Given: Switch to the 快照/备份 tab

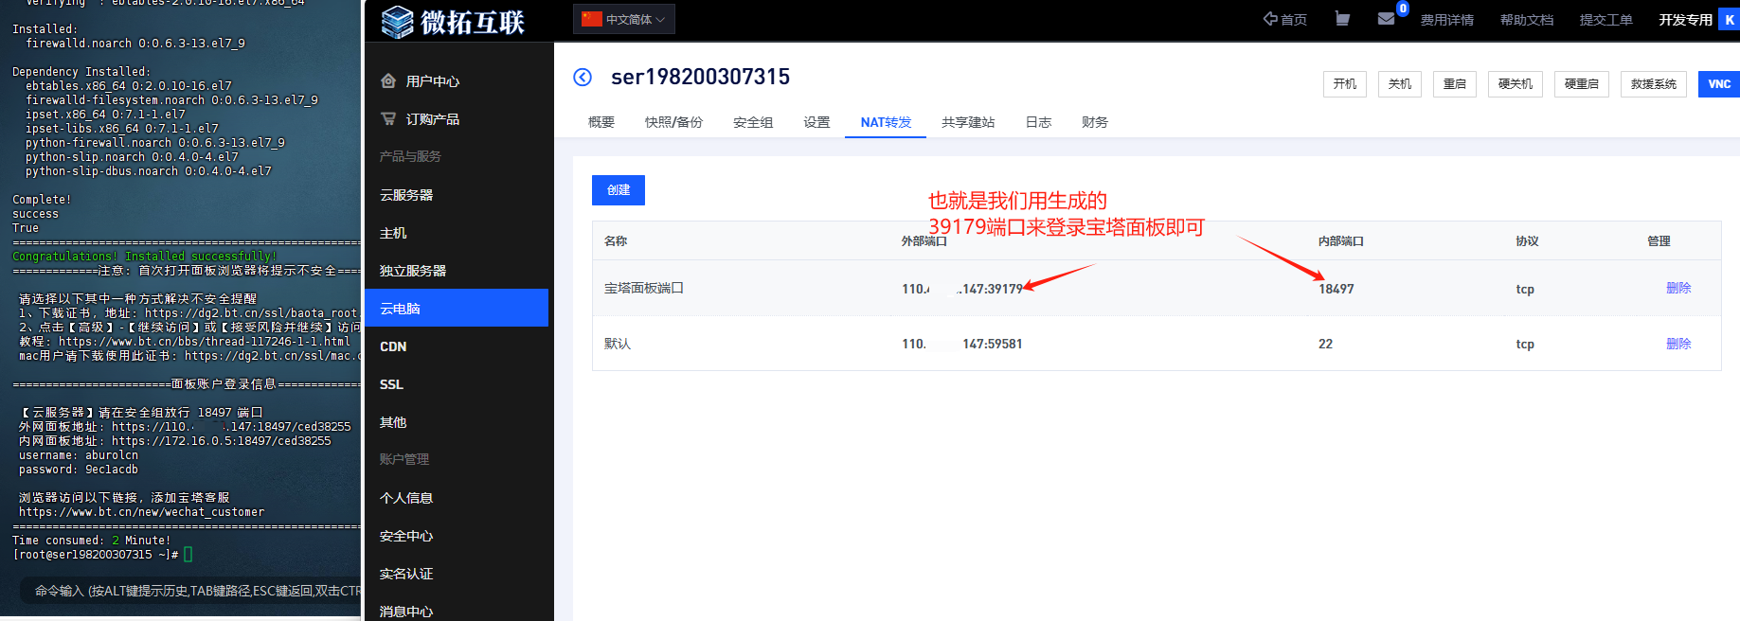Looking at the screenshot, I should tap(673, 122).
